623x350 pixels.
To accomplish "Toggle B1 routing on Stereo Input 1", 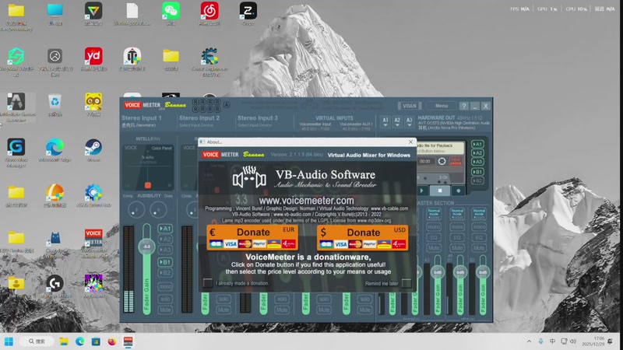I will click(x=165, y=262).
